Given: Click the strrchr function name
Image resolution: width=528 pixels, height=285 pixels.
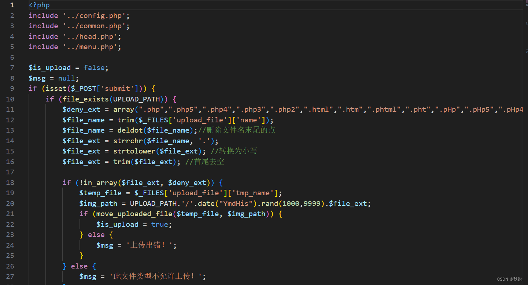Looking at the screenshot, I should (128, 141).
